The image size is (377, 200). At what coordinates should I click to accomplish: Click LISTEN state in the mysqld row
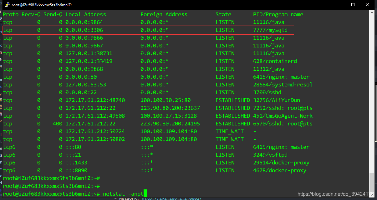pyautogui.click(x=225, y=30)
